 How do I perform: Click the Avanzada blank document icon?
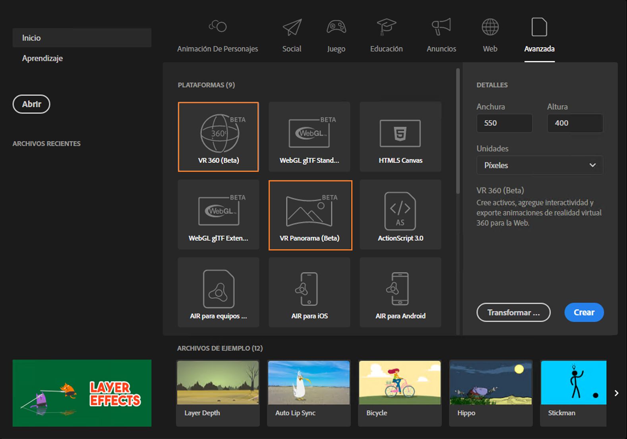point(539,27)
